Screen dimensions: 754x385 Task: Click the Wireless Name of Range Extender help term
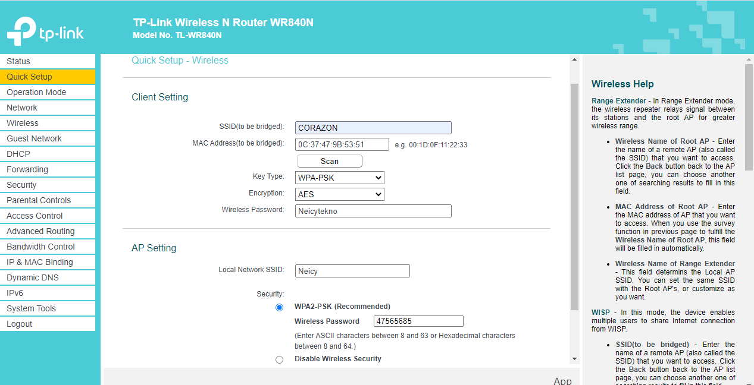click(675, 264)
